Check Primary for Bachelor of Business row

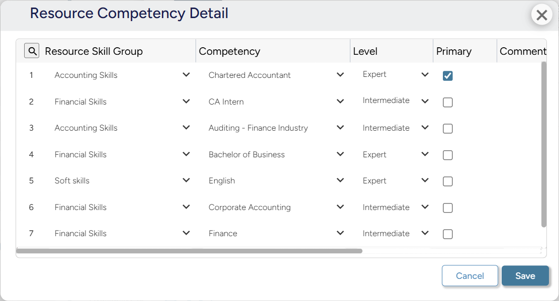coord(447,155)
